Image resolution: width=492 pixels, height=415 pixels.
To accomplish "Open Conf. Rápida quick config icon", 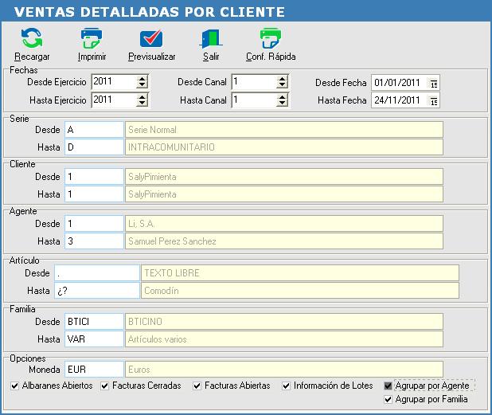I will point(271,38).
